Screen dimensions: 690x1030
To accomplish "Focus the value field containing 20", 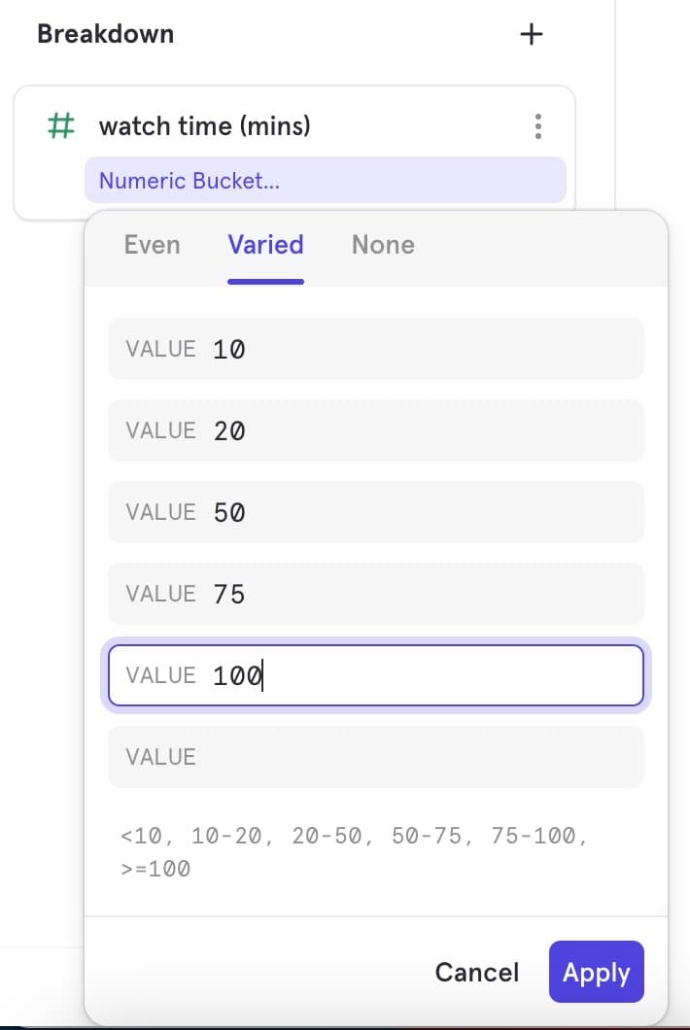I will point(375,430).
